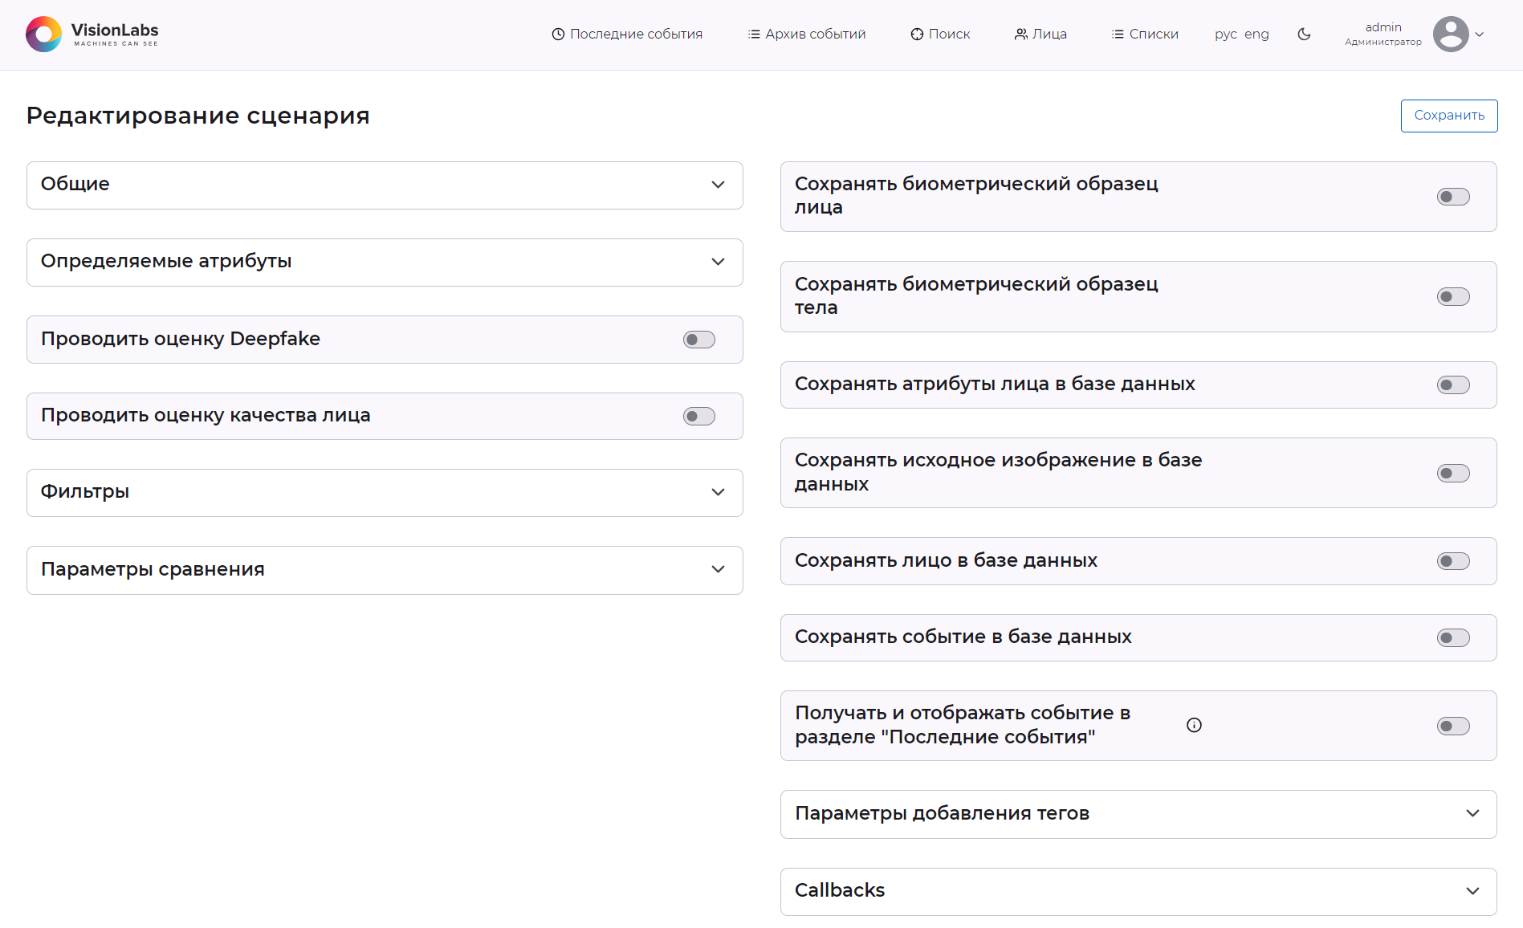Toggle Сохранять лицо в базе данных

[x=1453, y=561]
